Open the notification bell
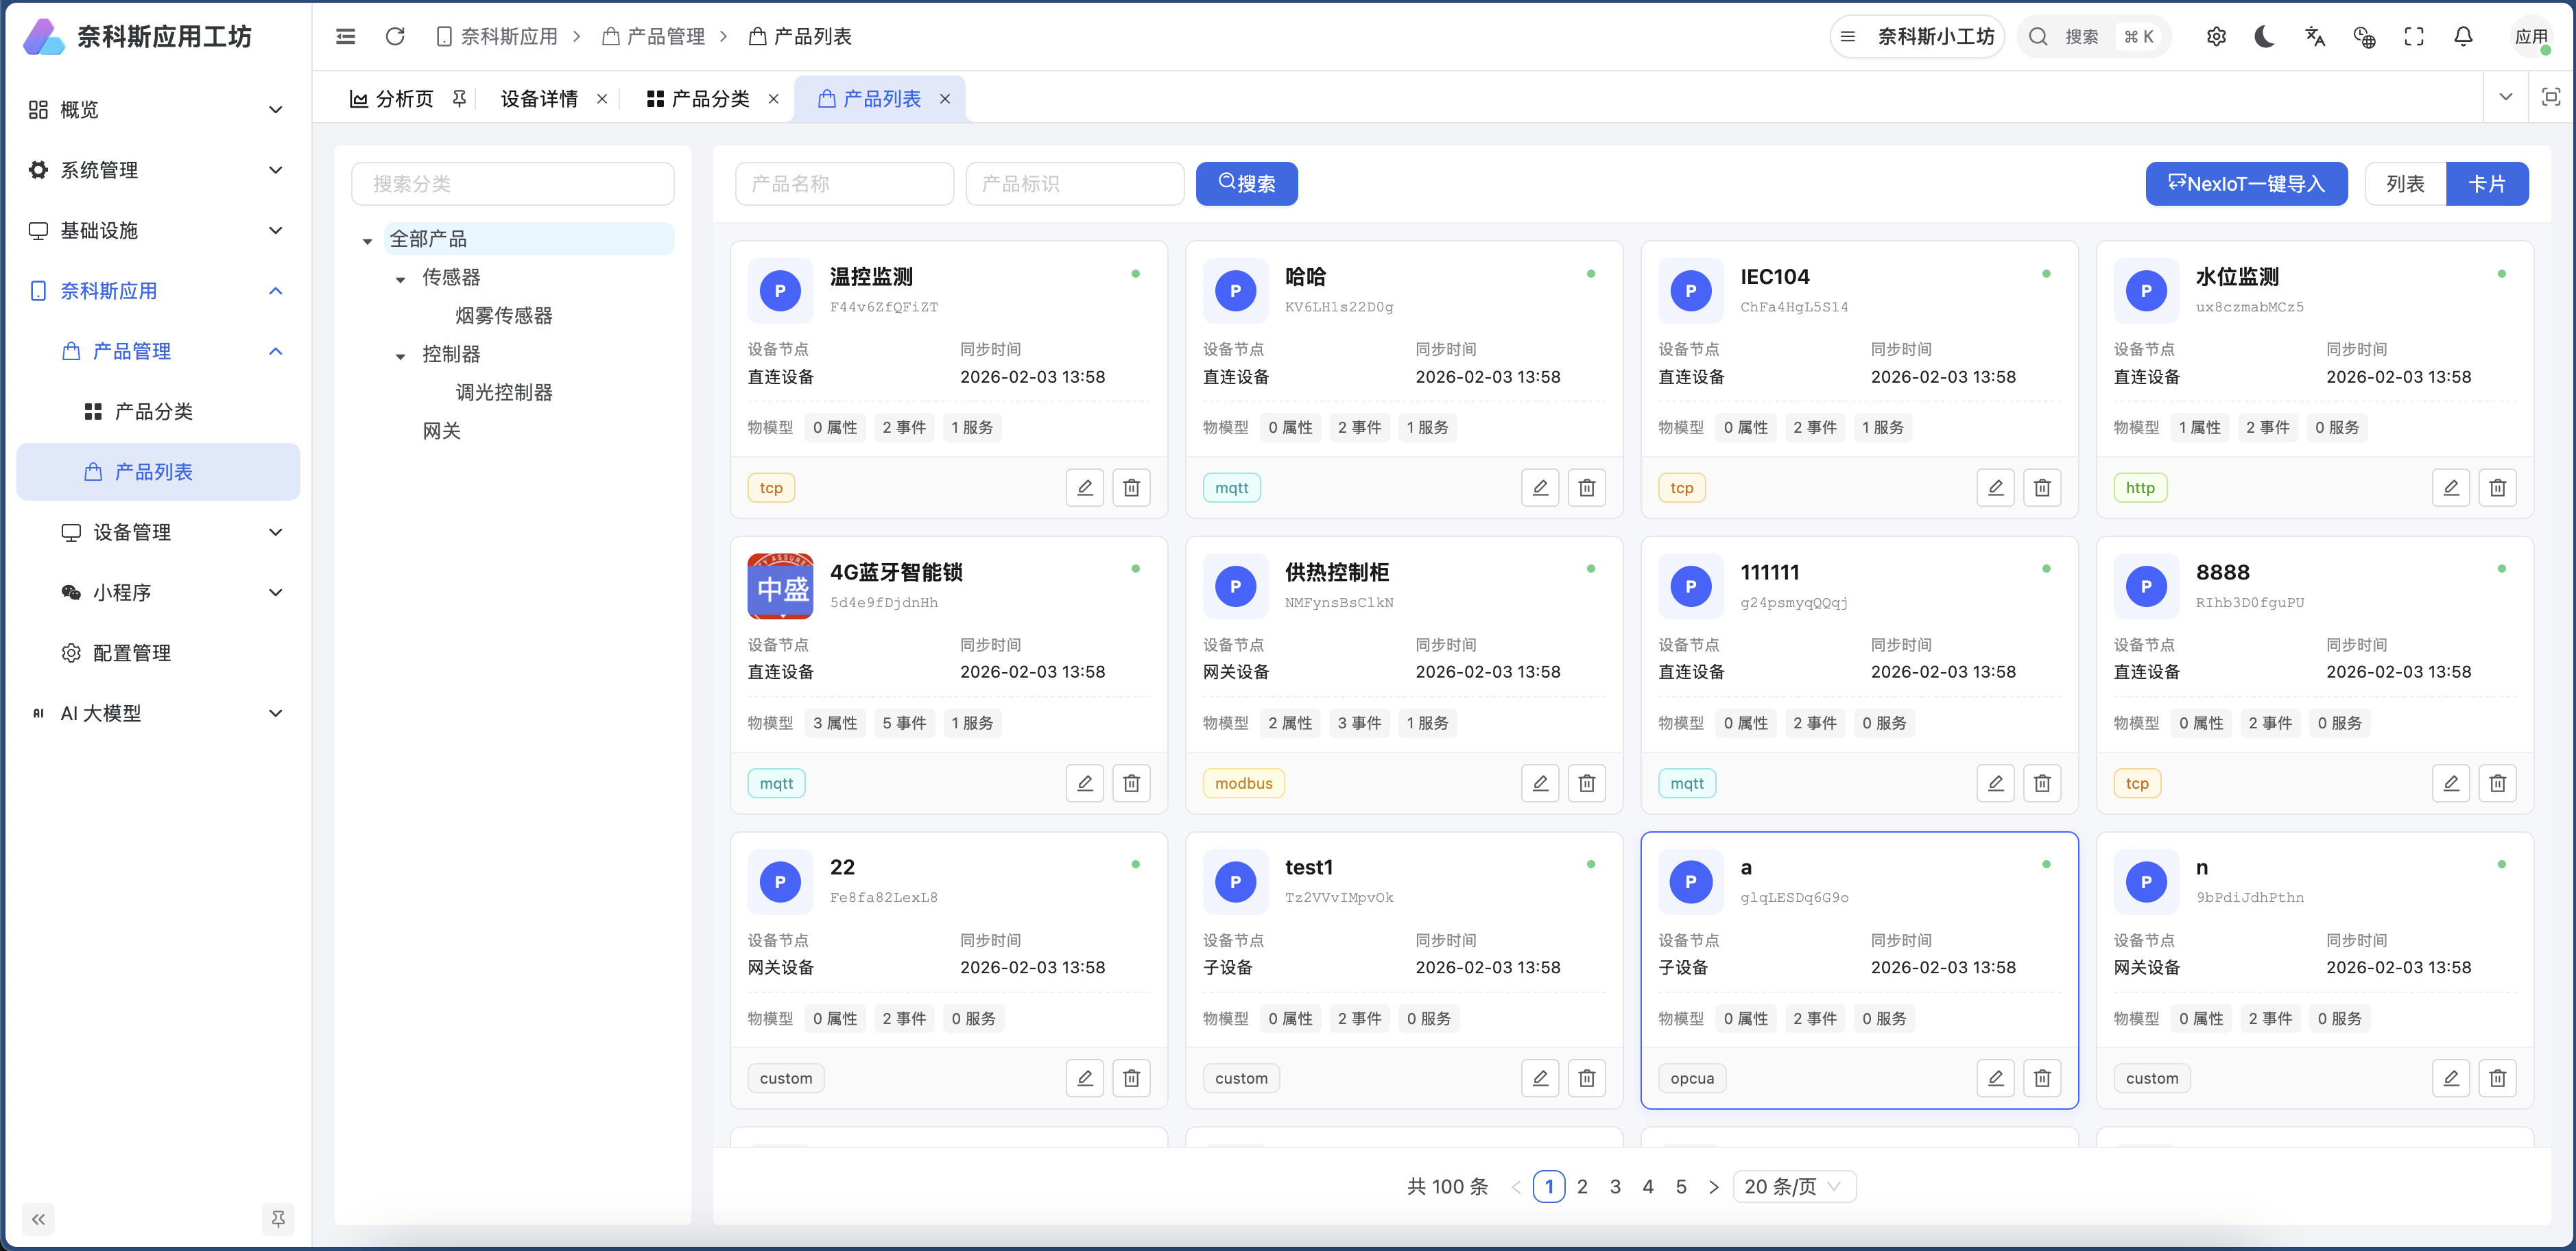This screenshot has width=2576, height=1251. click(2462, 36)
